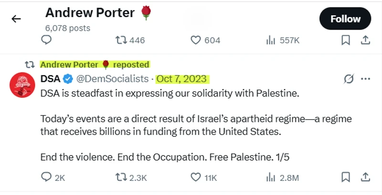The width and height of the screenshot is (382, 195).
Task: Reply to the top post
Action: tap(46, 41)
